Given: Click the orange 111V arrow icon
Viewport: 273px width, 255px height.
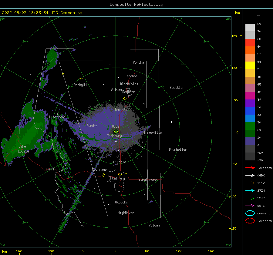Looking at the screenshot, I should click(x=250, y=183).
